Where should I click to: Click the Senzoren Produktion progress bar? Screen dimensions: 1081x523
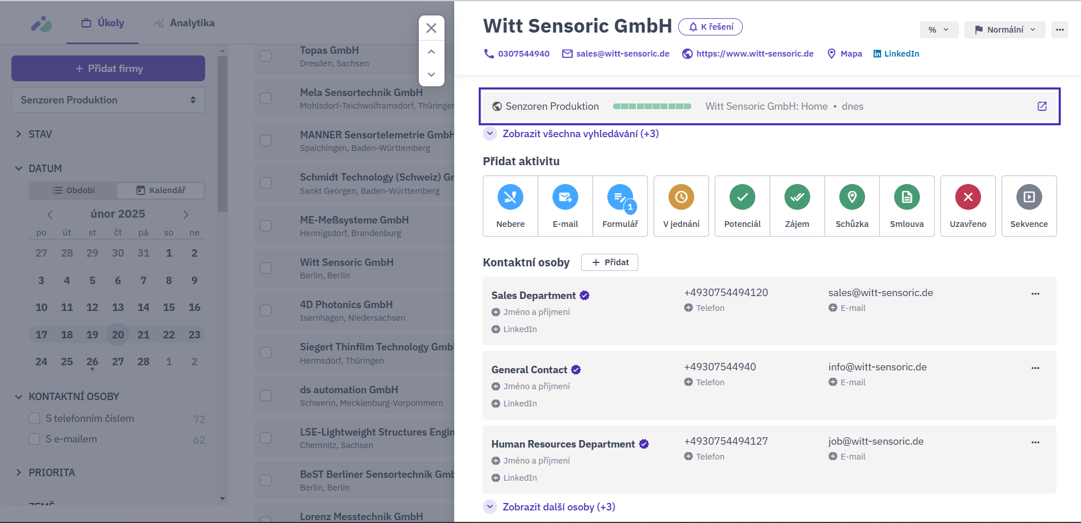point(652,106)
